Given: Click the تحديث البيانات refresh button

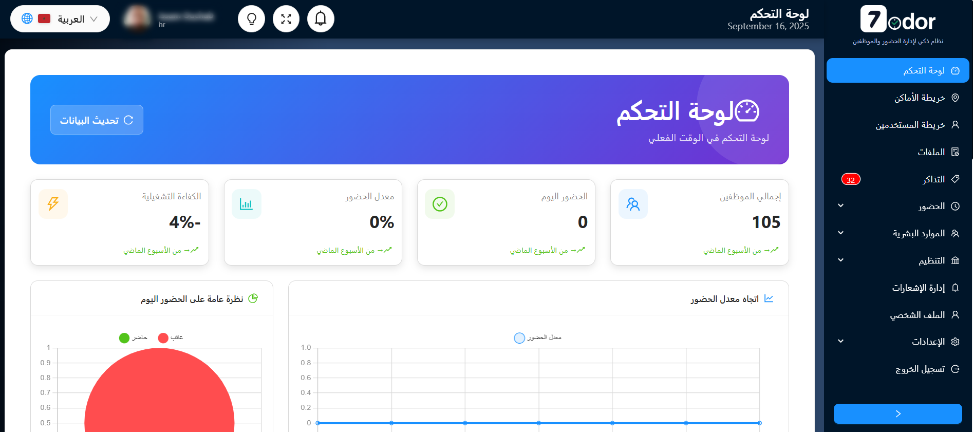Looking at the screenshot, I should pos(97,120).
